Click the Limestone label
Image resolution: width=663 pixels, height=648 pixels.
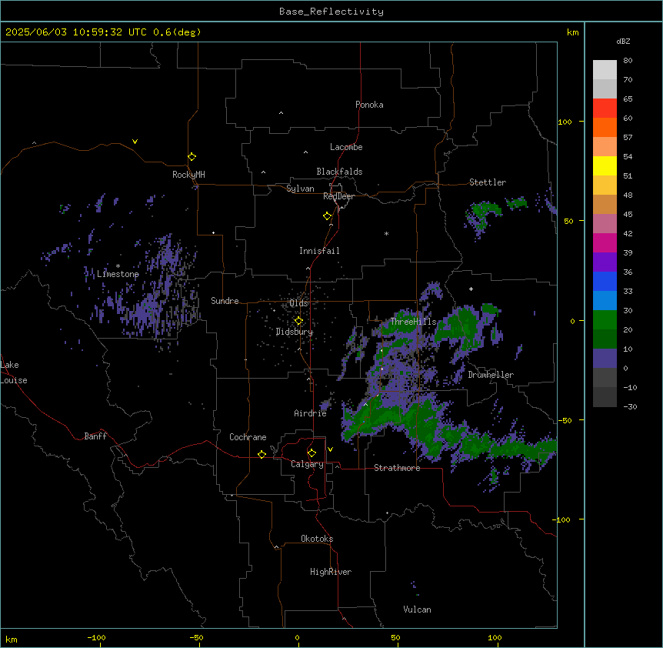[118, 274]
